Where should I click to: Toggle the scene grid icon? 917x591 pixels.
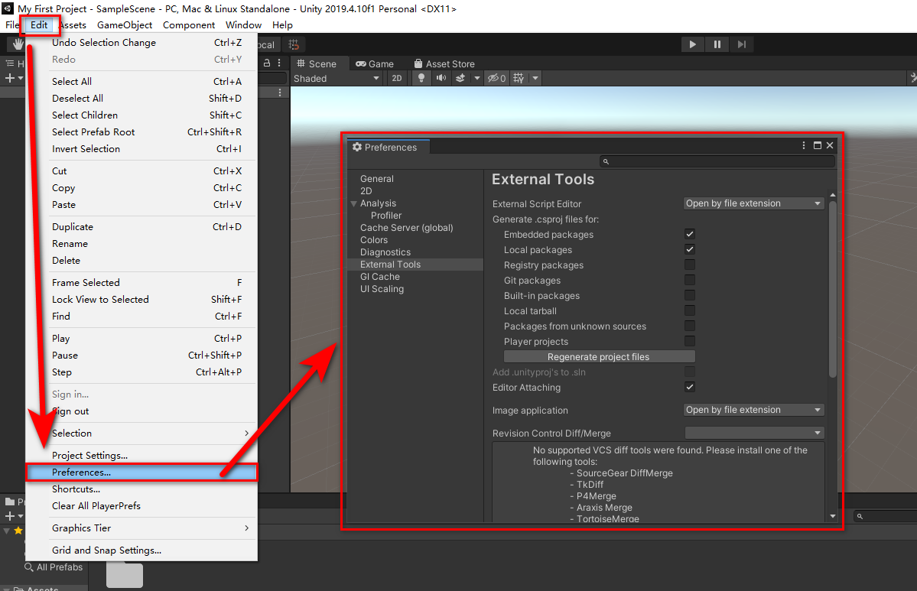click(519, 78)
